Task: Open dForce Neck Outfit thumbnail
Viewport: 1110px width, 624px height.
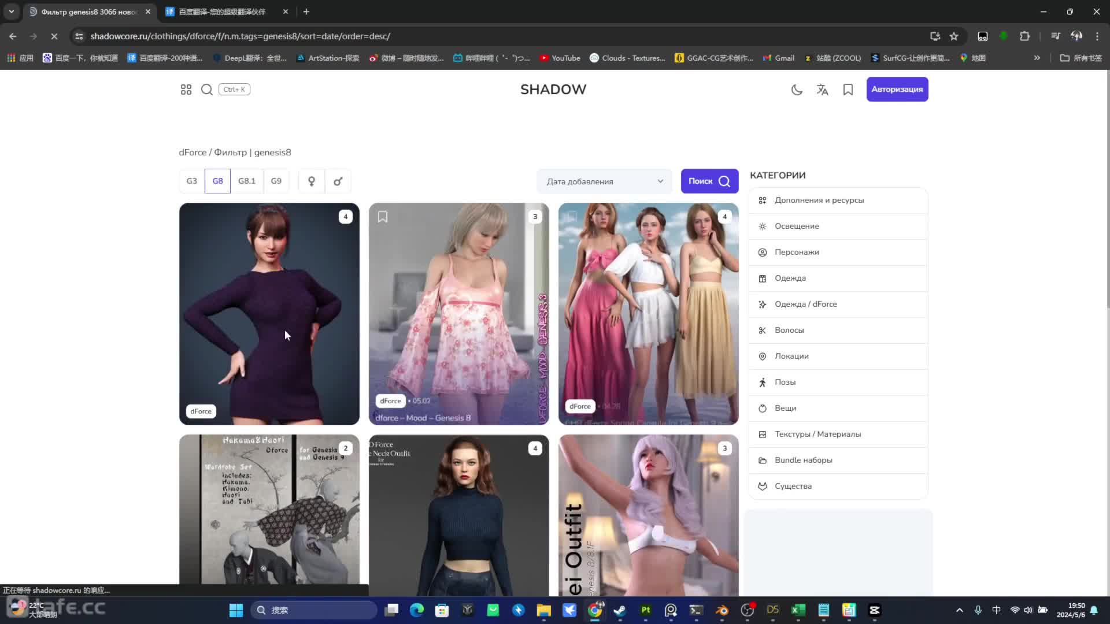Action: coord(458,515)
